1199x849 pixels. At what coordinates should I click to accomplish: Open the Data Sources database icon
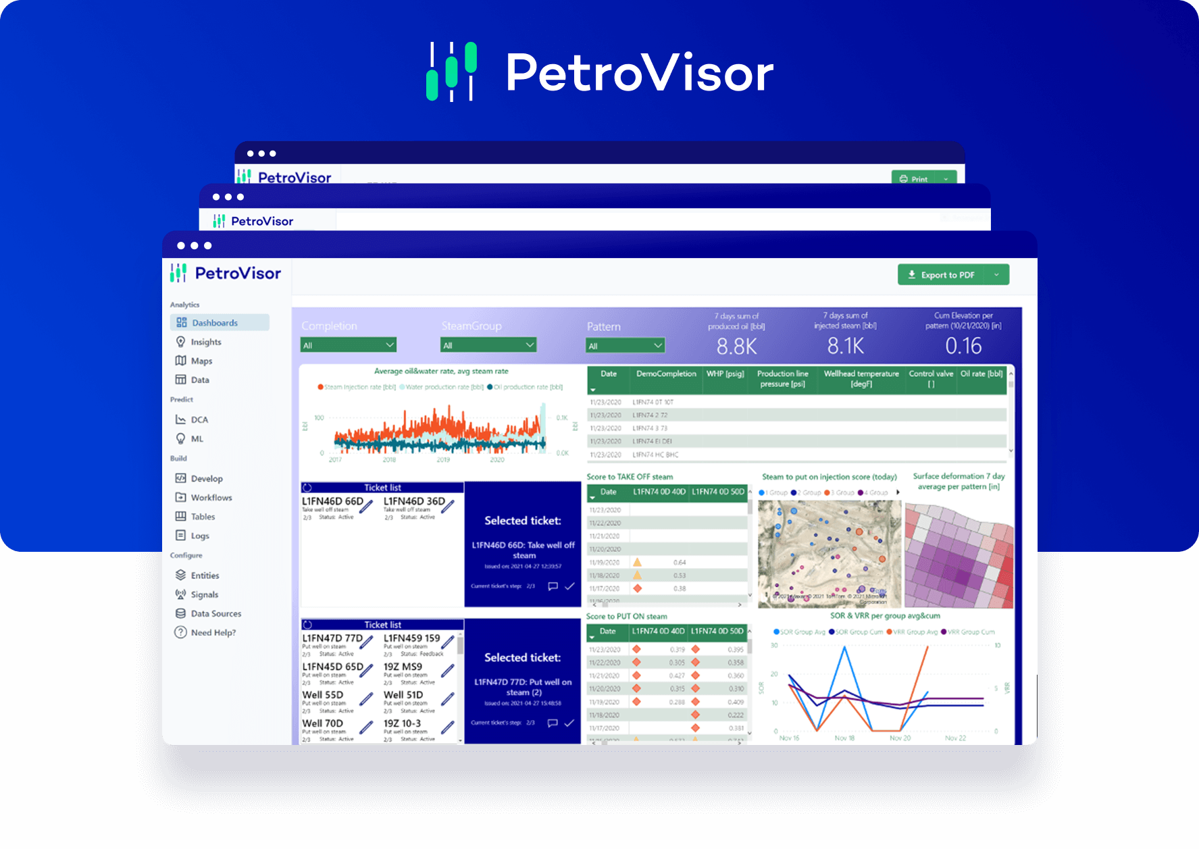(180, 613)
